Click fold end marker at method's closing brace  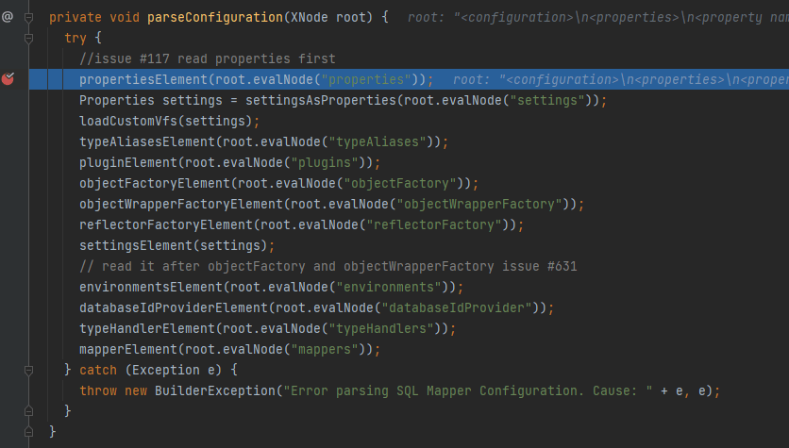[28, 431]
